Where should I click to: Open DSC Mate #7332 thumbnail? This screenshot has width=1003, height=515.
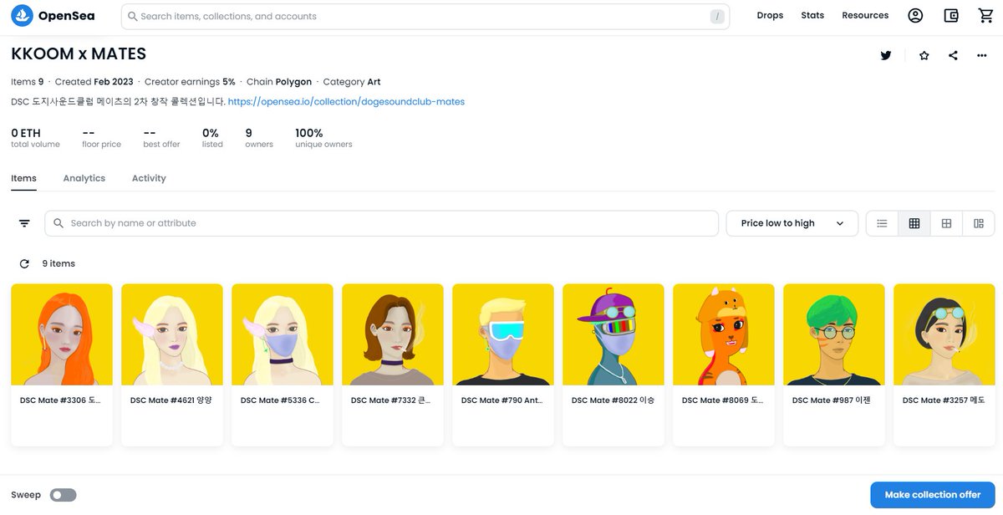393,334
